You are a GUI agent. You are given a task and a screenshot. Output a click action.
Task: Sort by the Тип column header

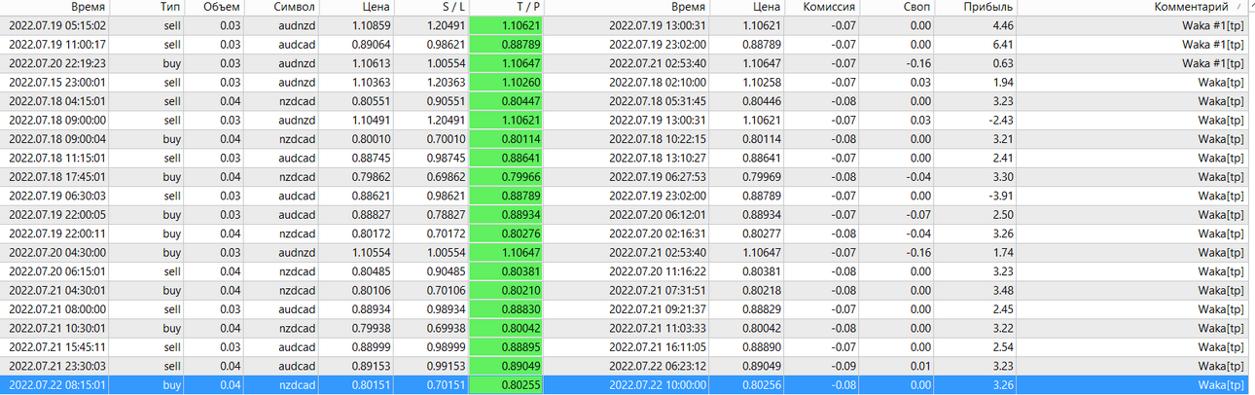[169, 7]
